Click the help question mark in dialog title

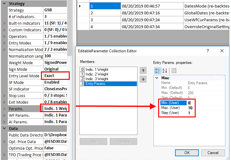tap(208, 51)
